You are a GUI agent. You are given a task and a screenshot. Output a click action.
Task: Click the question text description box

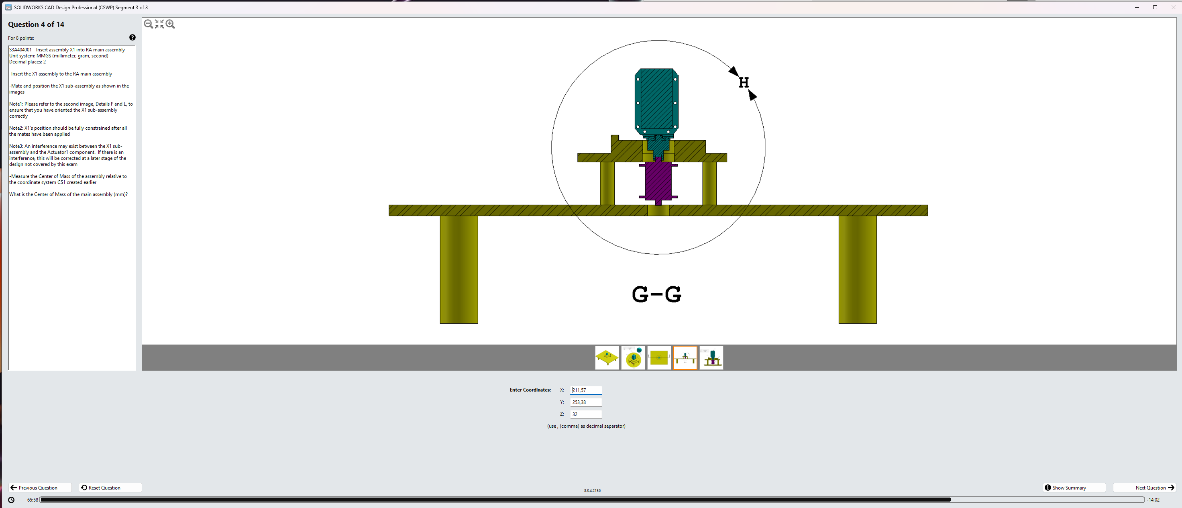(x=71, y=208)
